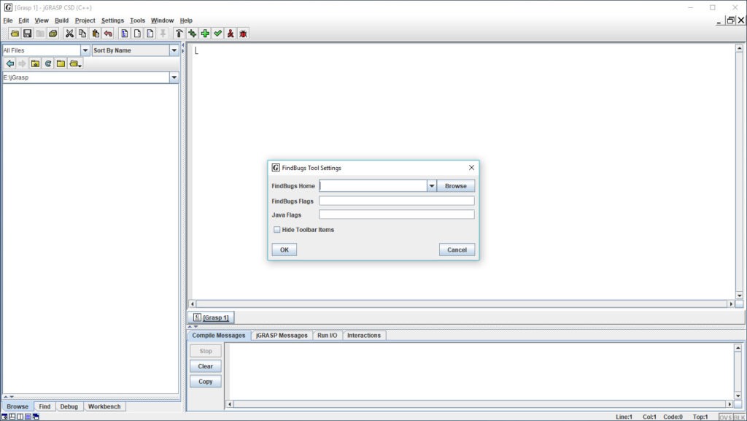Click the blue back arrow in the file browser
Screen dimensions: 747x421
(9, 63)
